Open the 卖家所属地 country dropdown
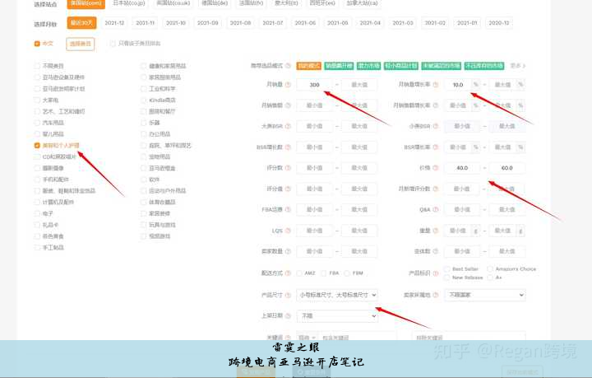 coord(485,295)
